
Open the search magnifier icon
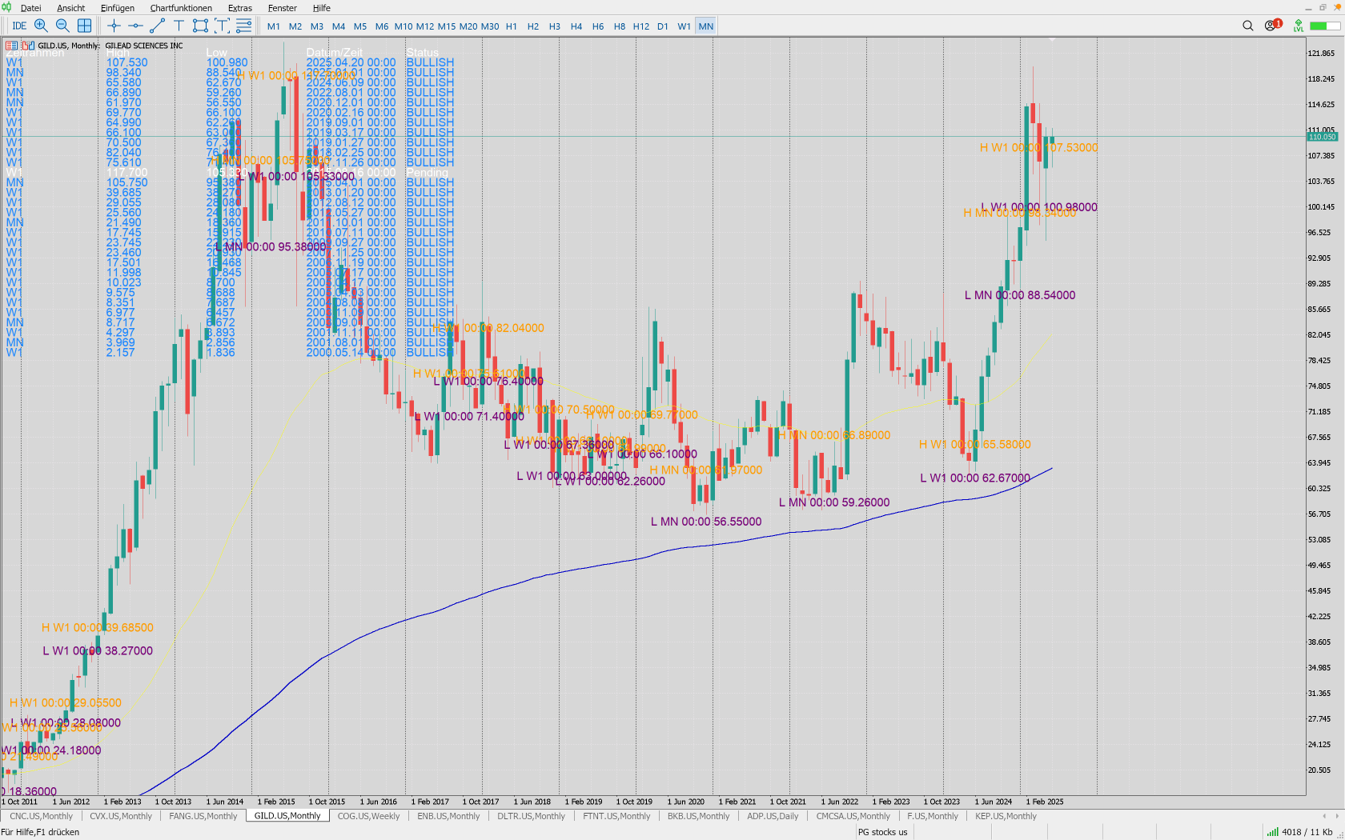pos(1247,26)
